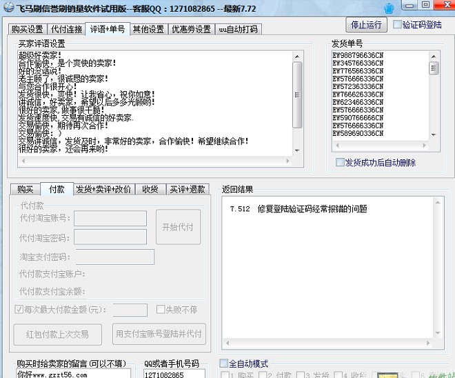Select tracking number EW766626336CN
Screen dimensions: 455x378
tap(358, 94)
